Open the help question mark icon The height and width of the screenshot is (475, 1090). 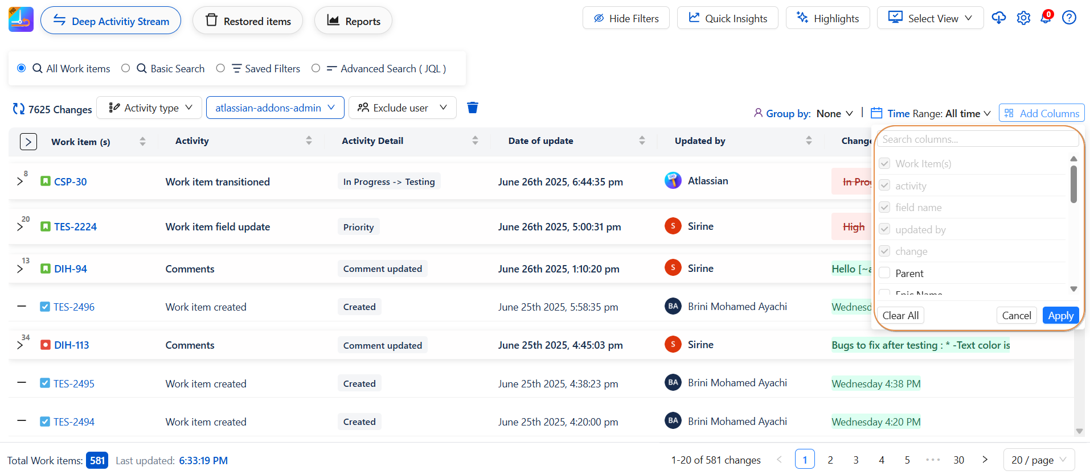(x=1069, y=18)
